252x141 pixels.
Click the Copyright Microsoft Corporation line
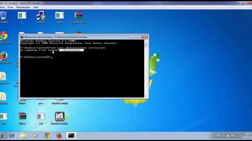tap(69, 43)
